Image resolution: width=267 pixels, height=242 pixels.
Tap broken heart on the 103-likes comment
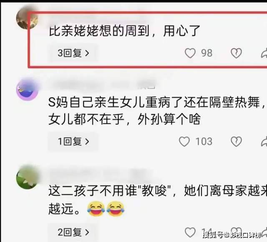pos(236,142)
